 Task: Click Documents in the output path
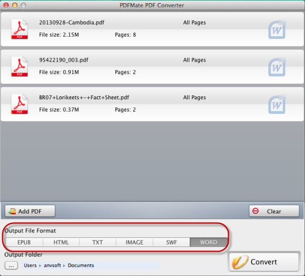[81, 265]
